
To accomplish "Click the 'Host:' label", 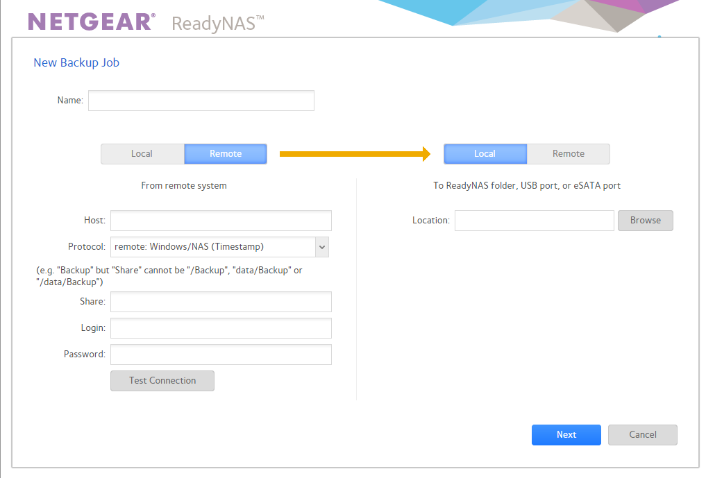I will (x=94, y=220).
